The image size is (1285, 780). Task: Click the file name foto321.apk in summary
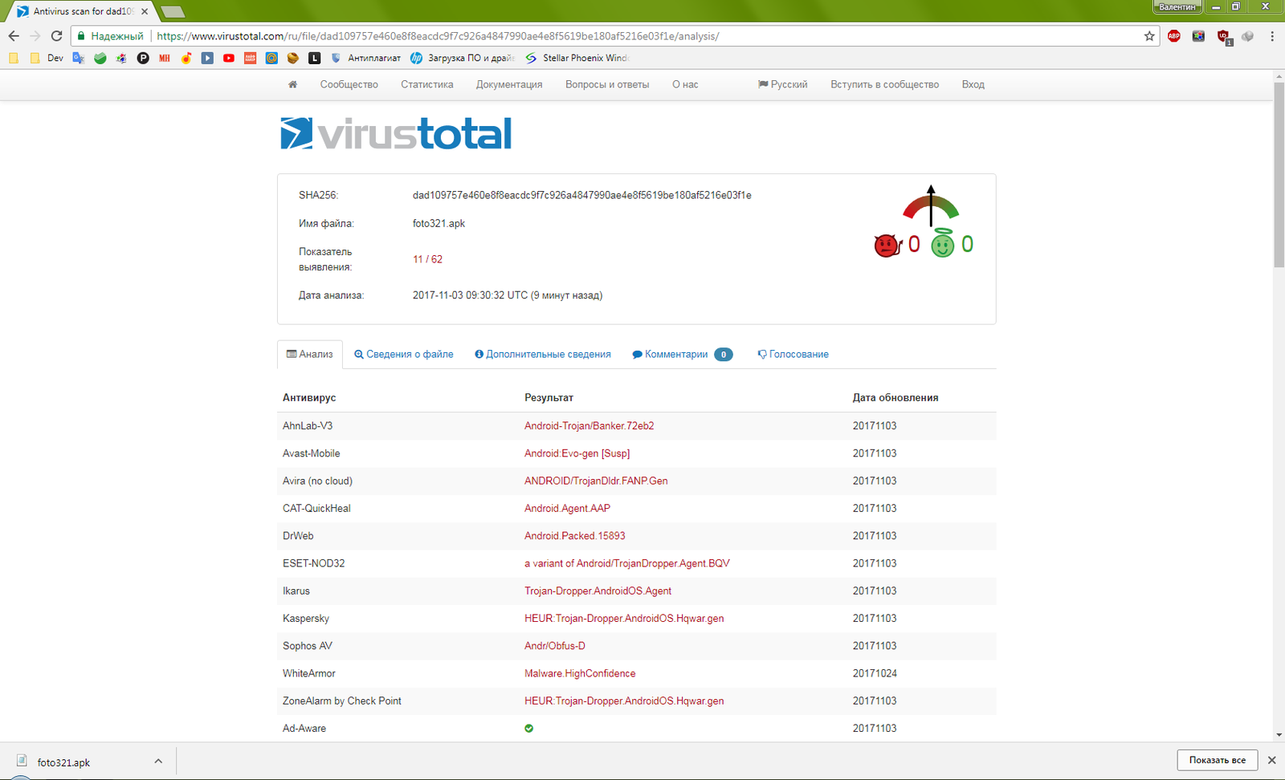coord(439,224)
